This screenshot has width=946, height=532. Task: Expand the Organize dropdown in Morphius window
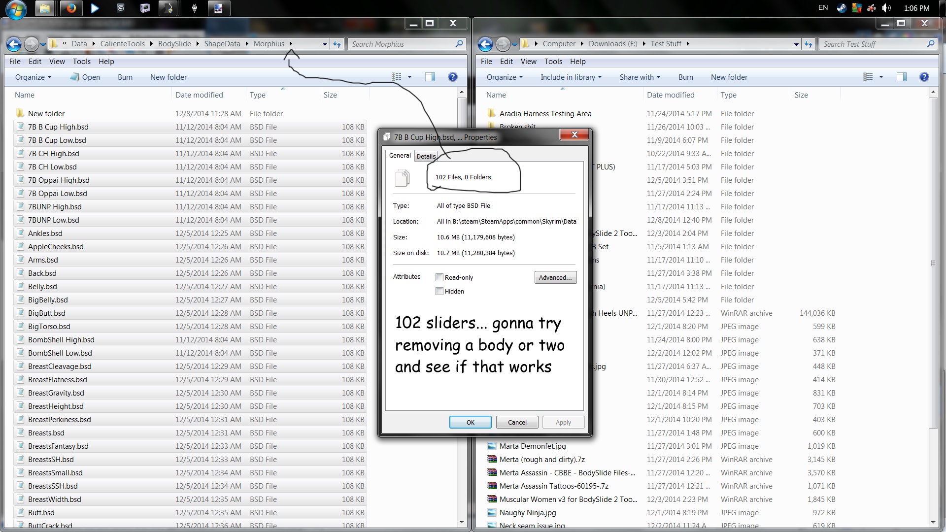33,77
